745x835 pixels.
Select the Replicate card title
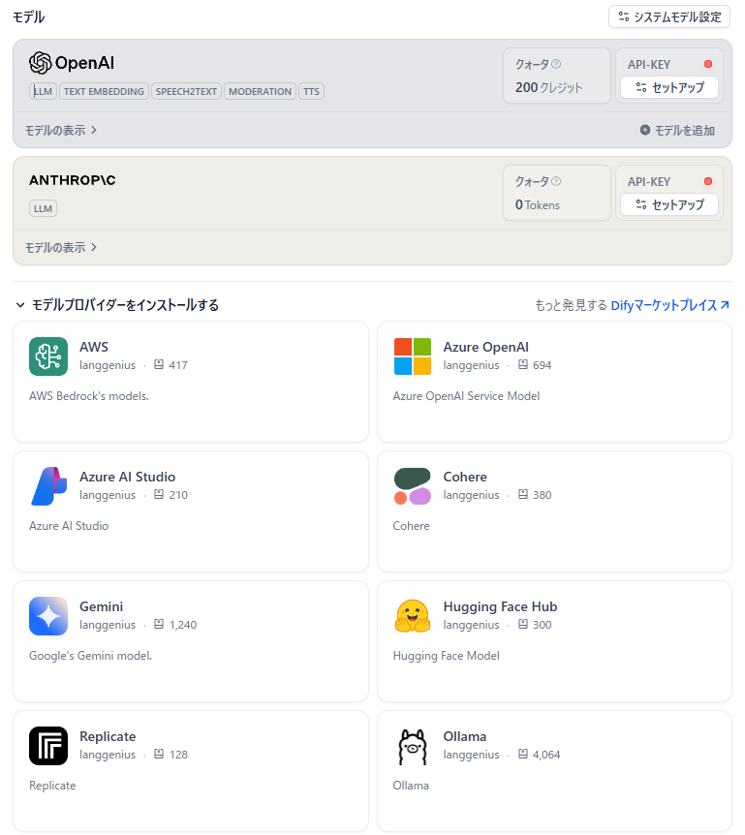108,736
